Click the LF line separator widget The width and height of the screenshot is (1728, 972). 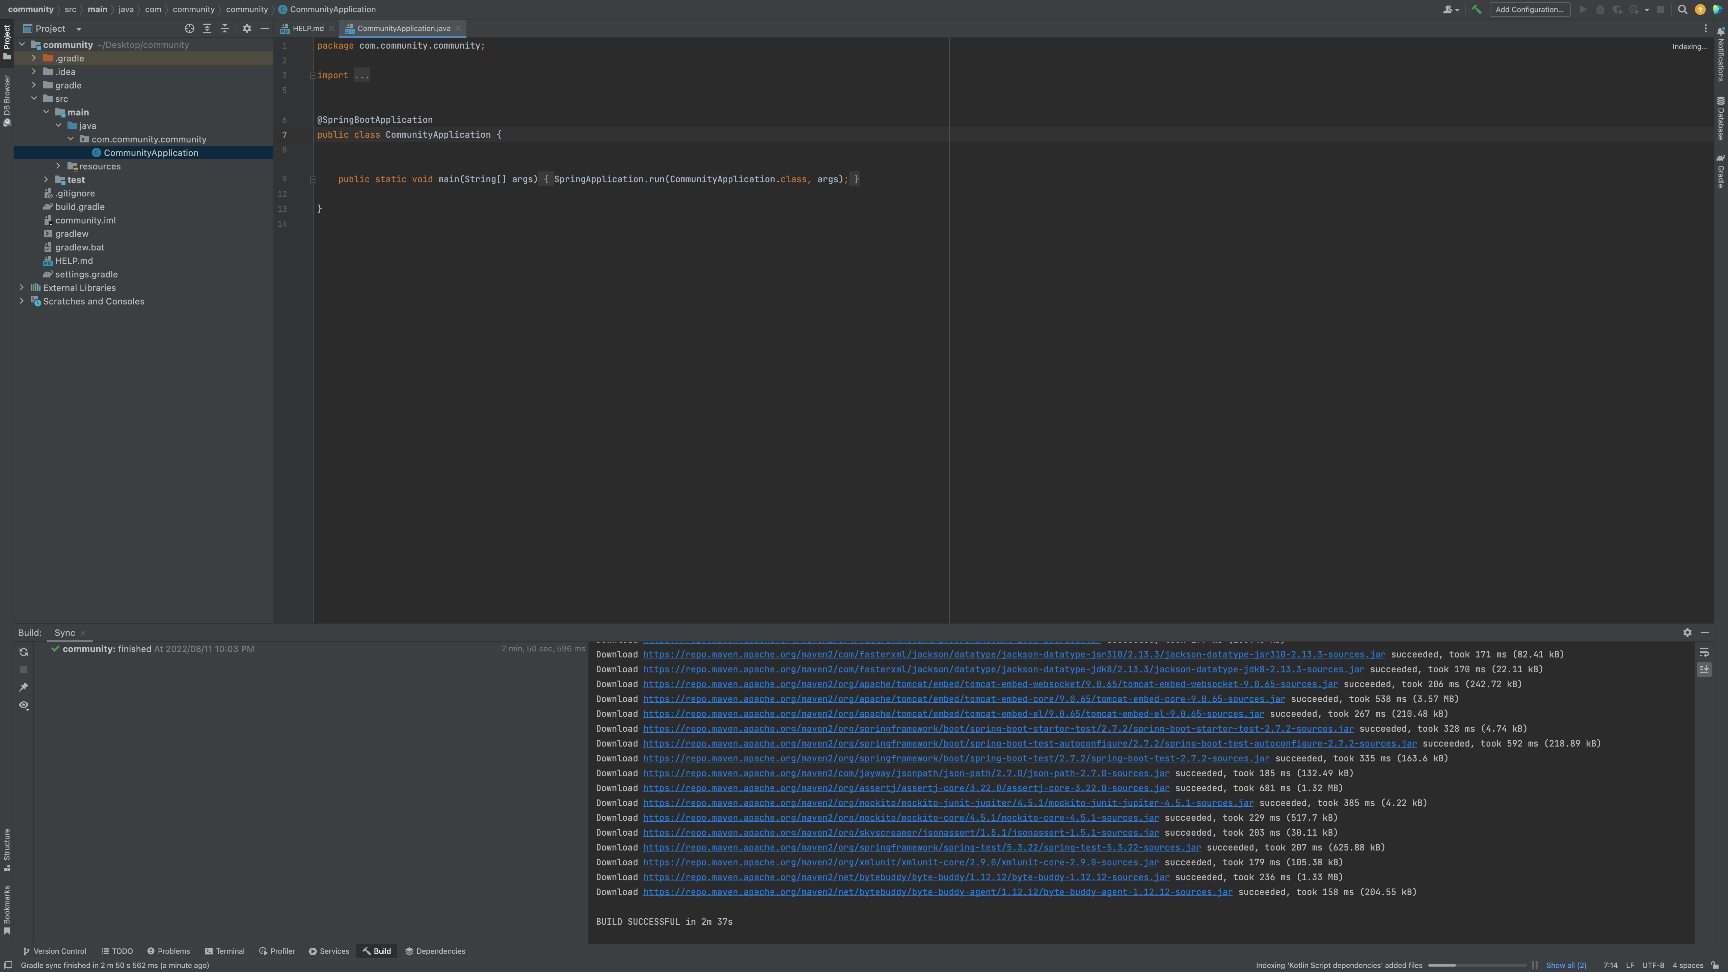1629,965
